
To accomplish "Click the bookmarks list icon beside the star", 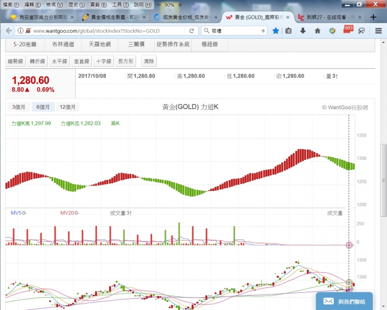I will tap(289, 31).
